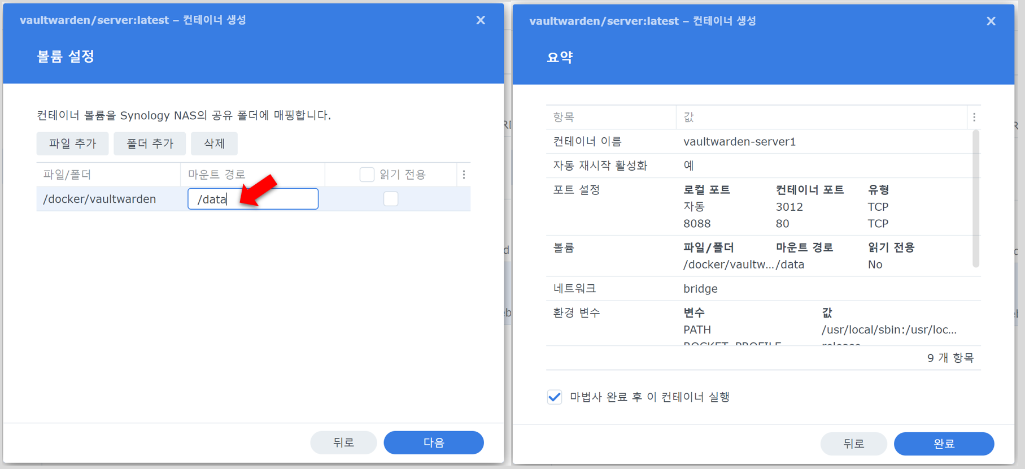
Task: Click the container port 80 value
Action: tap(782, 224)
